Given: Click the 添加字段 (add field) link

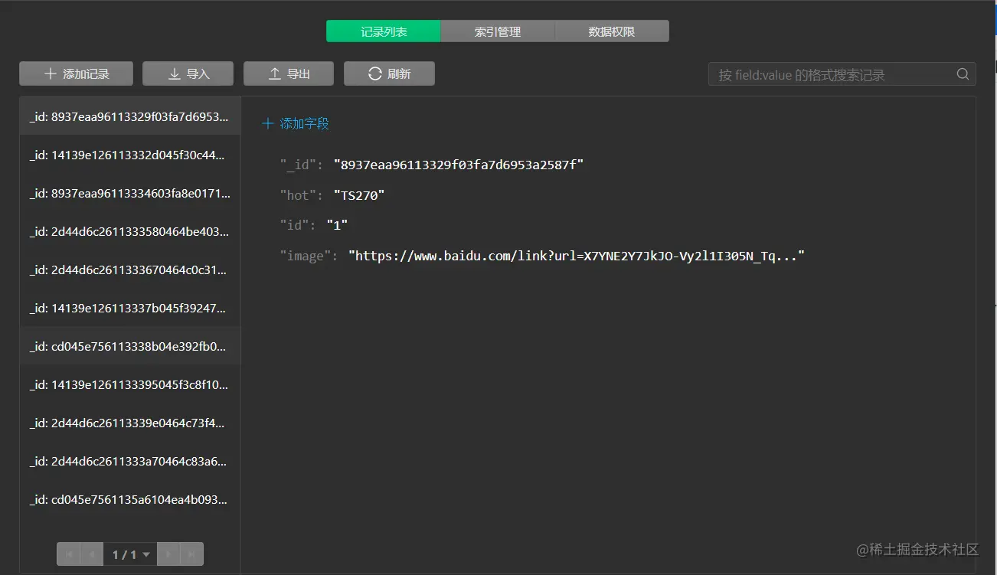Looking at the screenshot, I should pyautogui.click(x=296, y=124).
